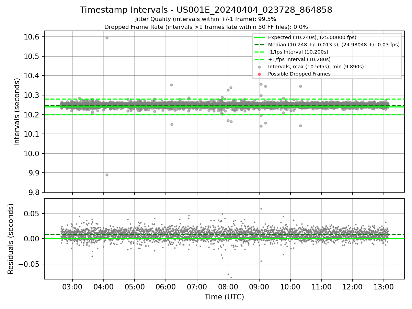Click the 'Intervals (seconds)' y-axis label
Image resolution: width=412 pixels, height=309 pixels.
click(x=18, y=112)
